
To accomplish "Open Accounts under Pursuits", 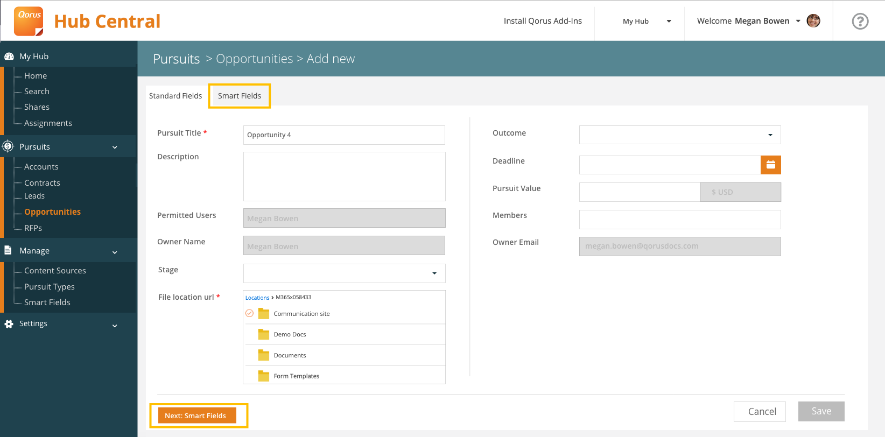I will click(x=41, y=167).
